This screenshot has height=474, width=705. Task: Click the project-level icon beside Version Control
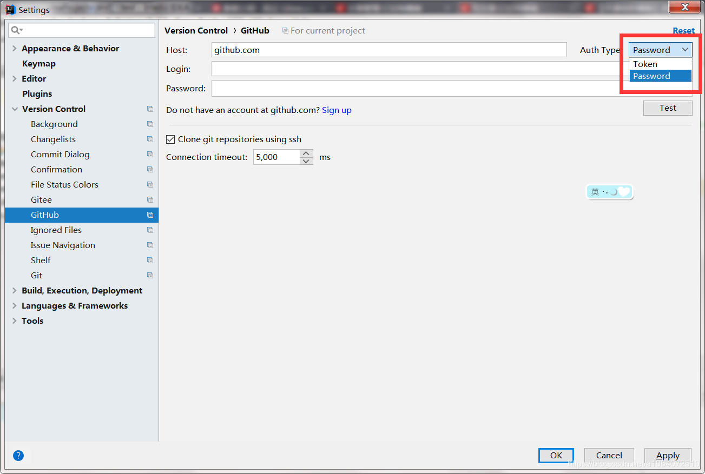(x=150, y=109)
